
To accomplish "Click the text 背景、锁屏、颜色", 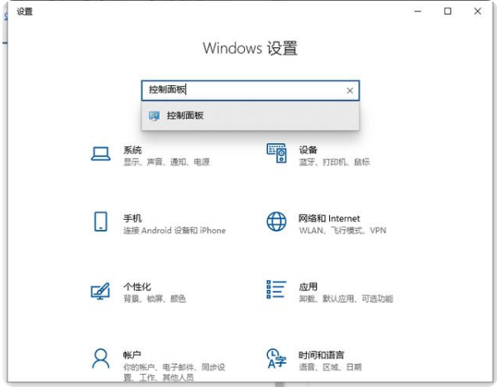I will 155,299.
